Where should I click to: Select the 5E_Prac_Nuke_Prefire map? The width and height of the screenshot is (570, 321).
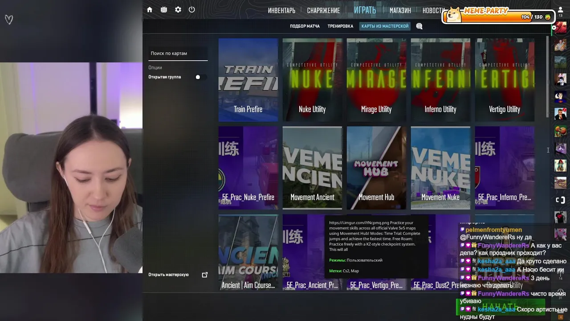click(x=248, y=168)
